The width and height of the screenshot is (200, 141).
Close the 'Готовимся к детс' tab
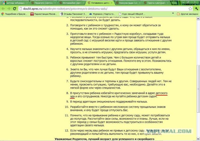pos(111,3)
